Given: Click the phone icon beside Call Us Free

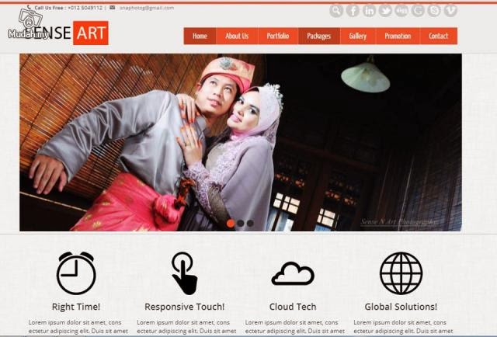Looking at the screenshot, I should (30, 7).
